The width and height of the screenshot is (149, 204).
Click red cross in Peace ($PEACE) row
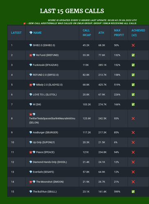tap(133, 152)
